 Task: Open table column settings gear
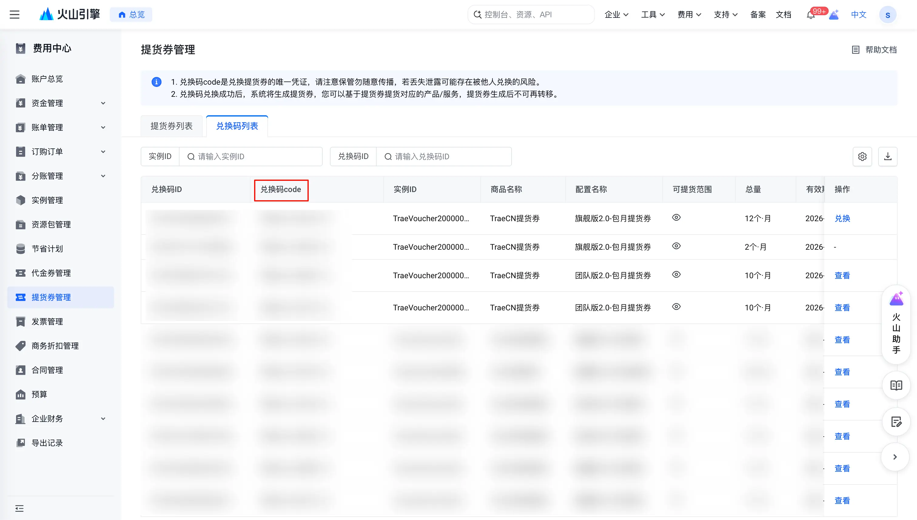(x=862, y=157)
